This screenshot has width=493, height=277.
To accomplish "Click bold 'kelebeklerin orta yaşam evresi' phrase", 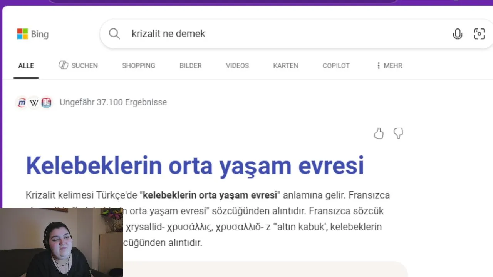I will (x=210, y=195).
